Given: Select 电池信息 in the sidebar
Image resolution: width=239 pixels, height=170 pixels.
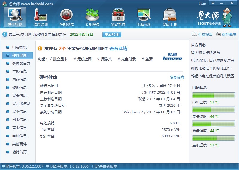Looking at the screenshot, I should pyautogui.click(x=18, y=136).
